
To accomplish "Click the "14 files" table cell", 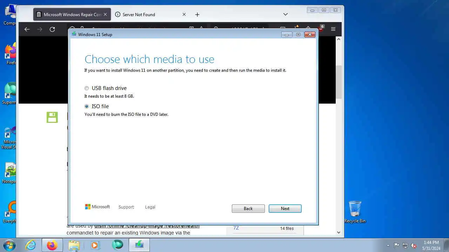I will point(287,229).
